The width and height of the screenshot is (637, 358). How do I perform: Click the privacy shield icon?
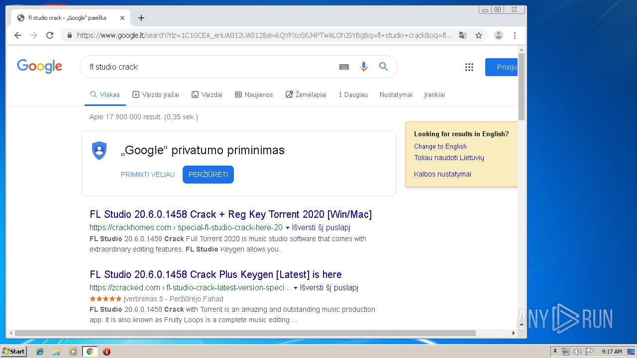click(100, 150)
